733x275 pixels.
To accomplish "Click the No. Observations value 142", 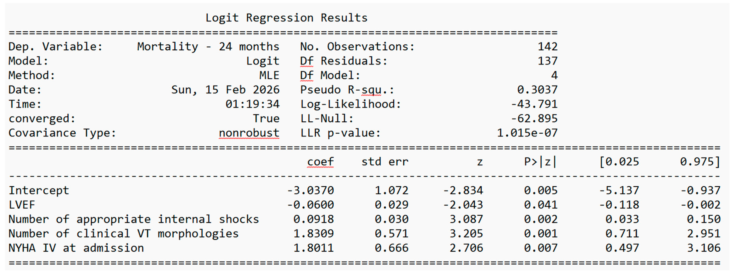I will 547,46.
